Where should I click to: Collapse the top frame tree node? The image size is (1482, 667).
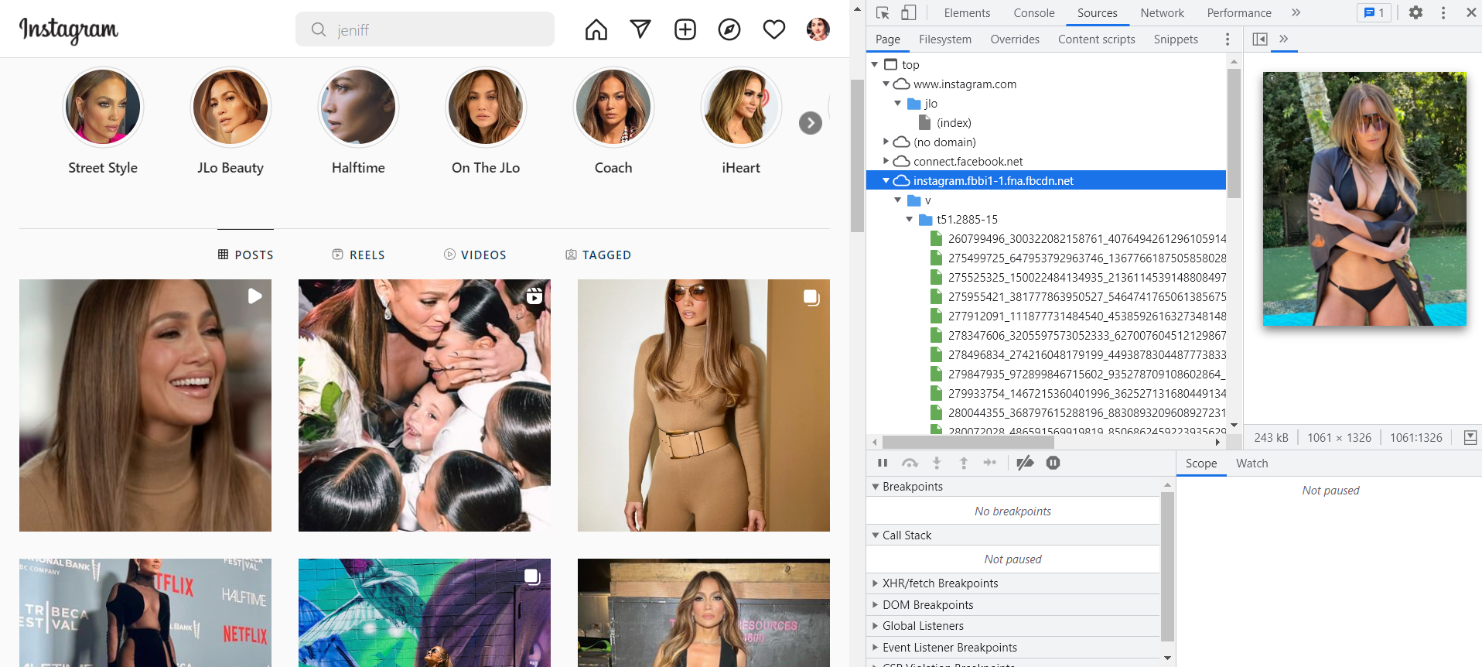tap(875, 64)
